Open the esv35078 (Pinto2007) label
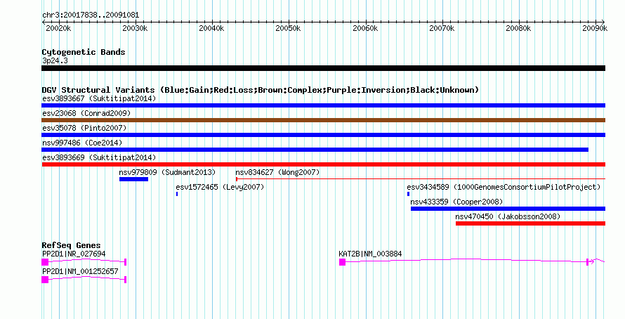 84,128
